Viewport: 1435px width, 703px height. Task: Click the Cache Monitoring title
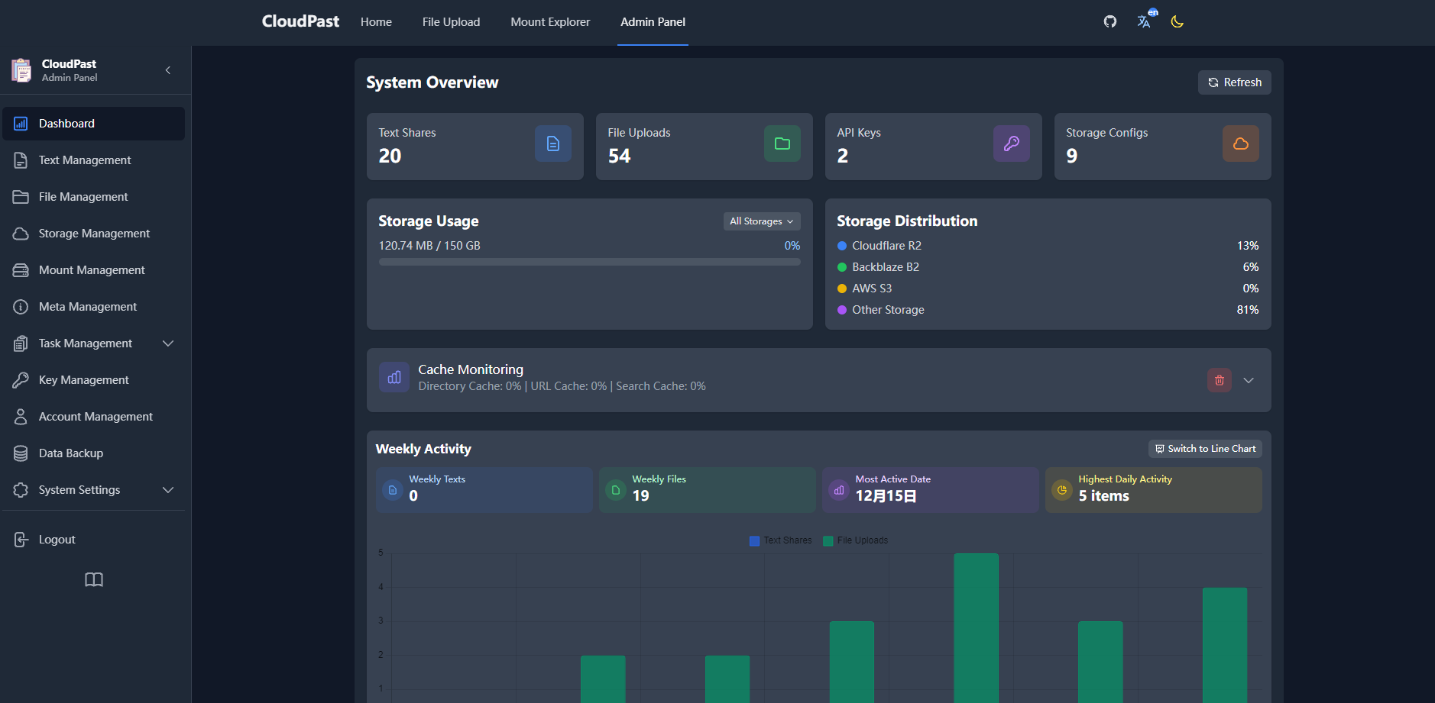click(x=471, y=369)
